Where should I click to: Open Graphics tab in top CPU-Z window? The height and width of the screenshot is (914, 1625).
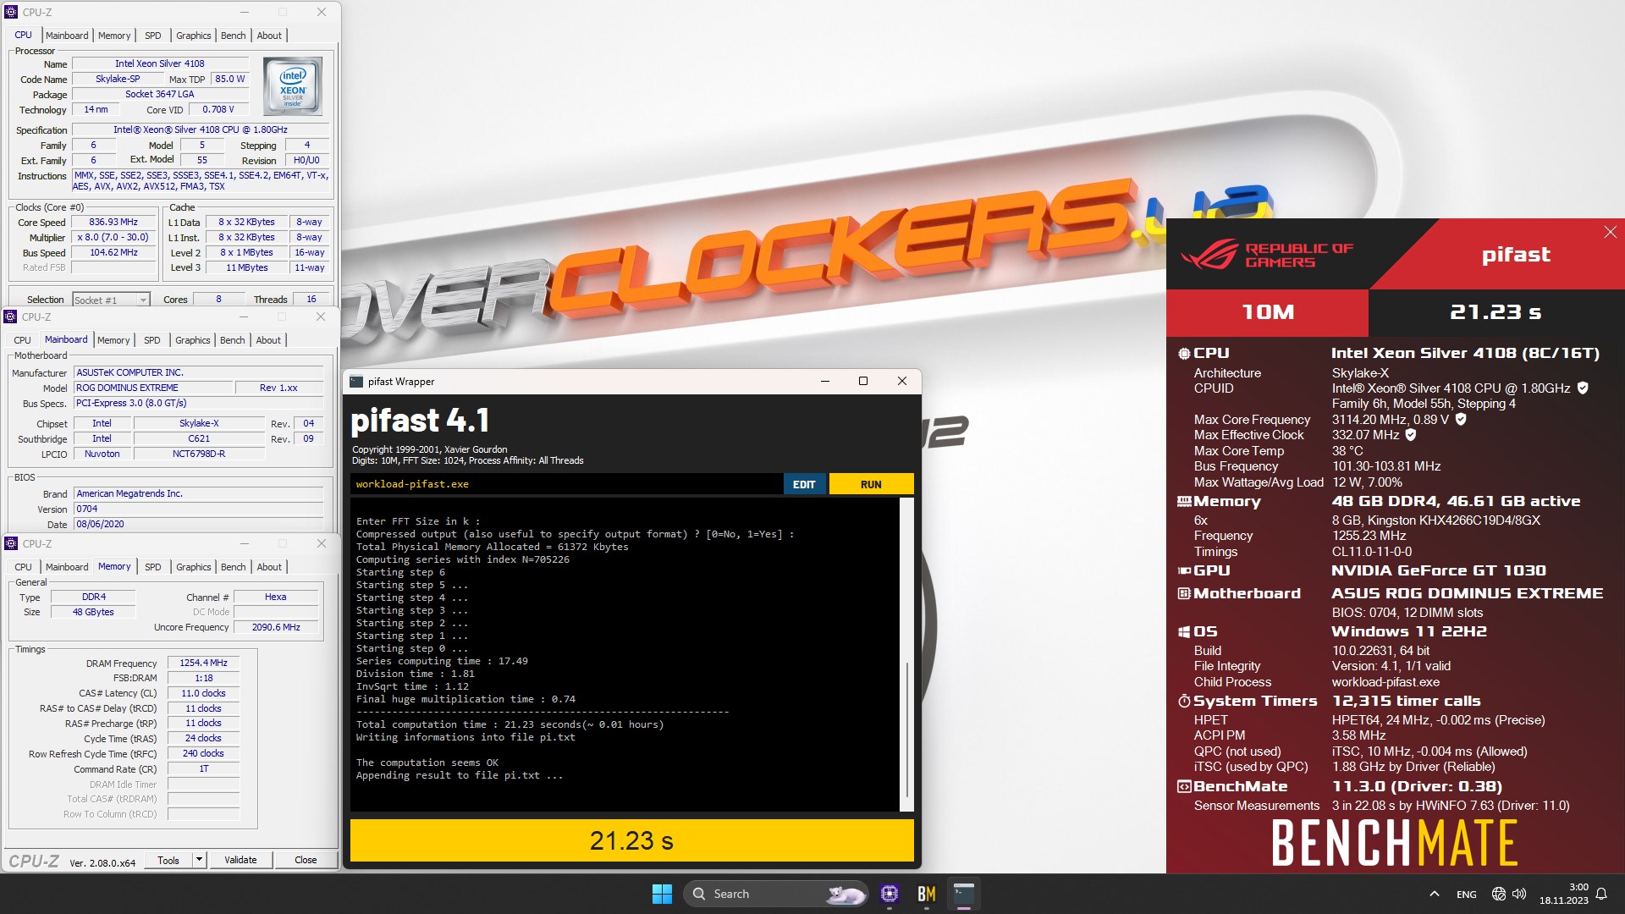click(194, 36)
